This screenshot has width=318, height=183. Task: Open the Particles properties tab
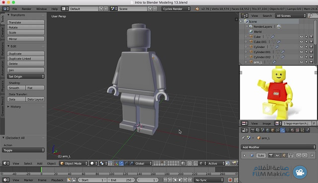pos(302,130)
